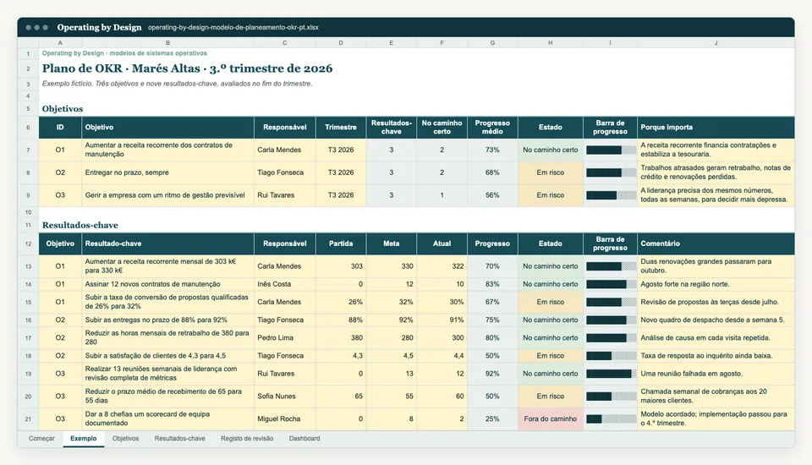
Task: Click the 'Comentário' column header
Action: (716, 243)
